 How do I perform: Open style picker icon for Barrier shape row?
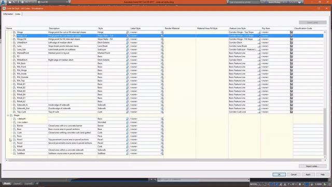(128, 126)
